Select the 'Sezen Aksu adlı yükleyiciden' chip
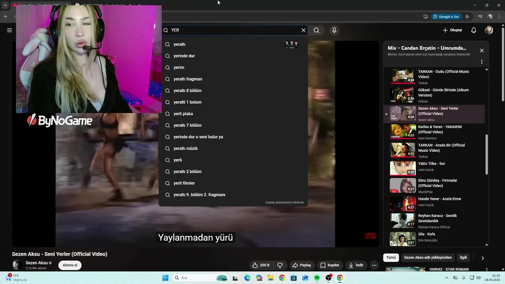 (428, 258)
